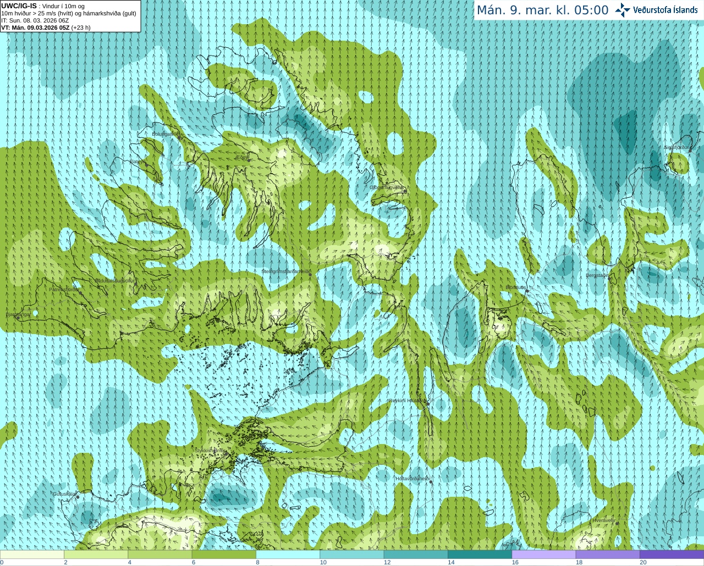704x566 pixels.
Task: Click the '18' legend scale number
Action: point(579,562)
